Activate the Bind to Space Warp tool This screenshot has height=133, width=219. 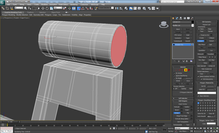tap(12, 8)
